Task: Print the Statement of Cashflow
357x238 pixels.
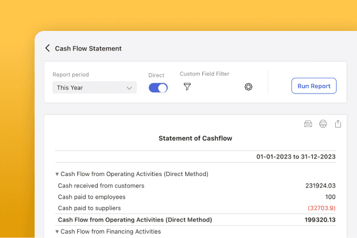Action: click(x=323, y=124)
